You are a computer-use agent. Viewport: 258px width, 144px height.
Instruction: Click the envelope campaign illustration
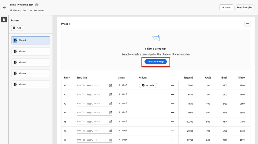156,38
